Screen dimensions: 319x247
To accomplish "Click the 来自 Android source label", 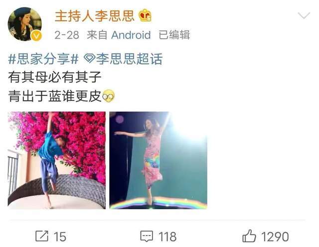I will [x=119, y=35].
